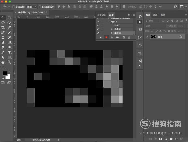Change the screen mode

9,83
